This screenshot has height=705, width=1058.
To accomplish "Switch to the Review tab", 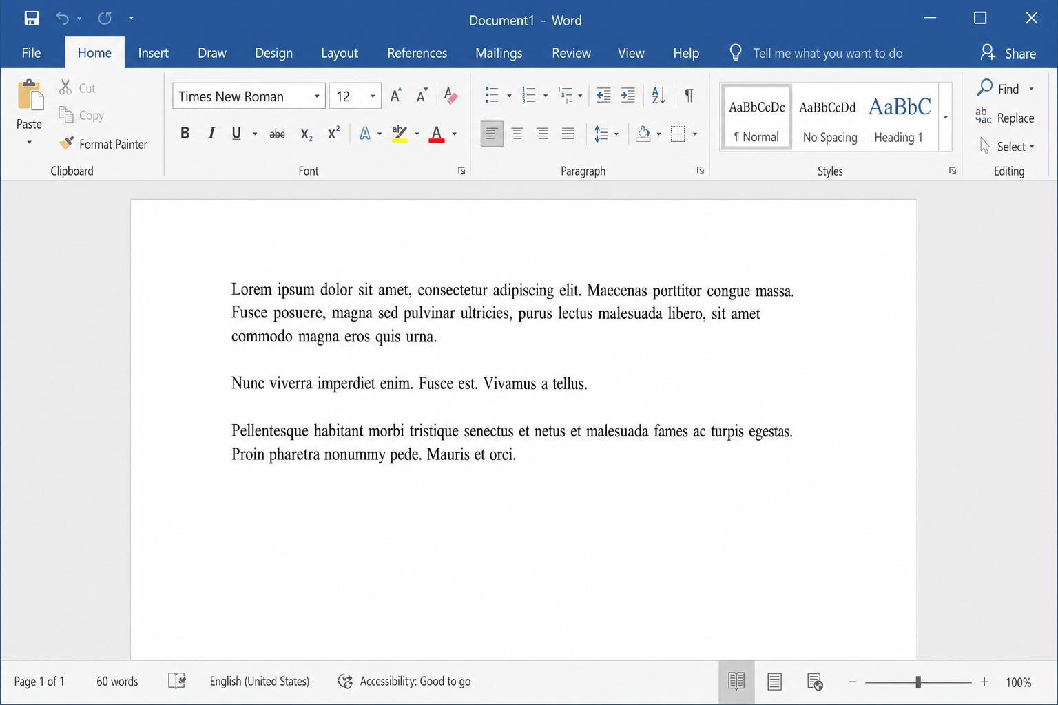I will coord(571,53).
